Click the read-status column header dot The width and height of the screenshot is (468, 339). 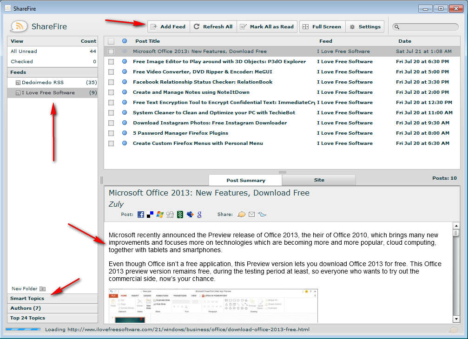125,41
